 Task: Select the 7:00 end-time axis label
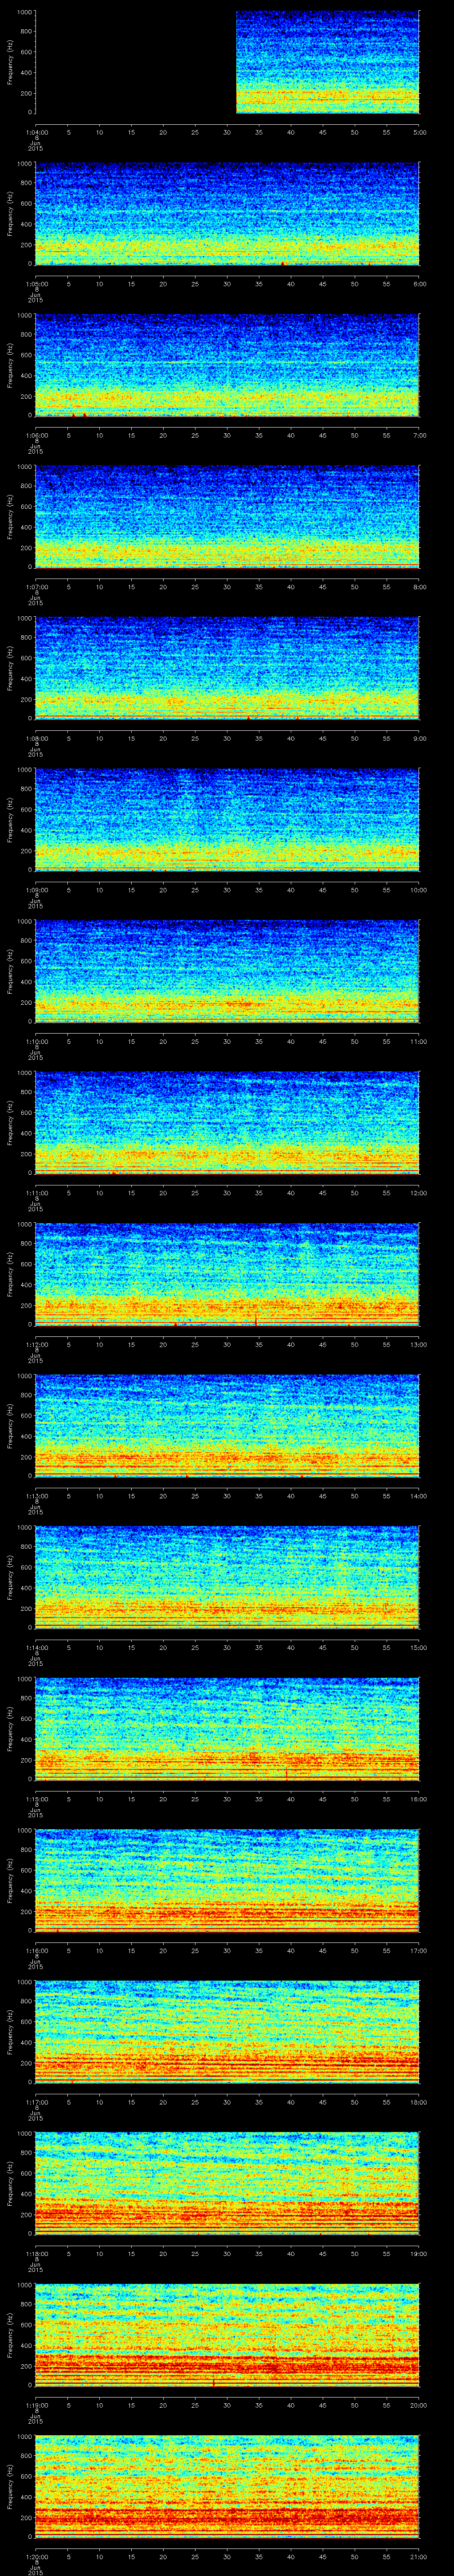[x=419, y=435]
